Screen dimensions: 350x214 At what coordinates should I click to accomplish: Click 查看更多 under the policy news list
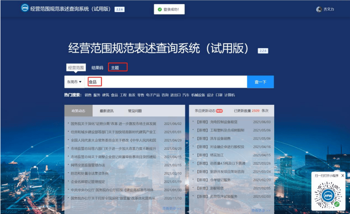171,208
